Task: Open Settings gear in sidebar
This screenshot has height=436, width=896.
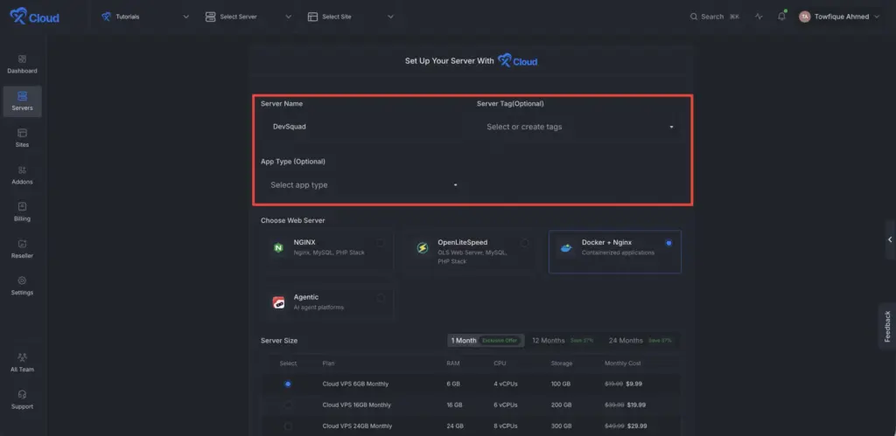Action: pyautogui.click(x=22, y=280)
